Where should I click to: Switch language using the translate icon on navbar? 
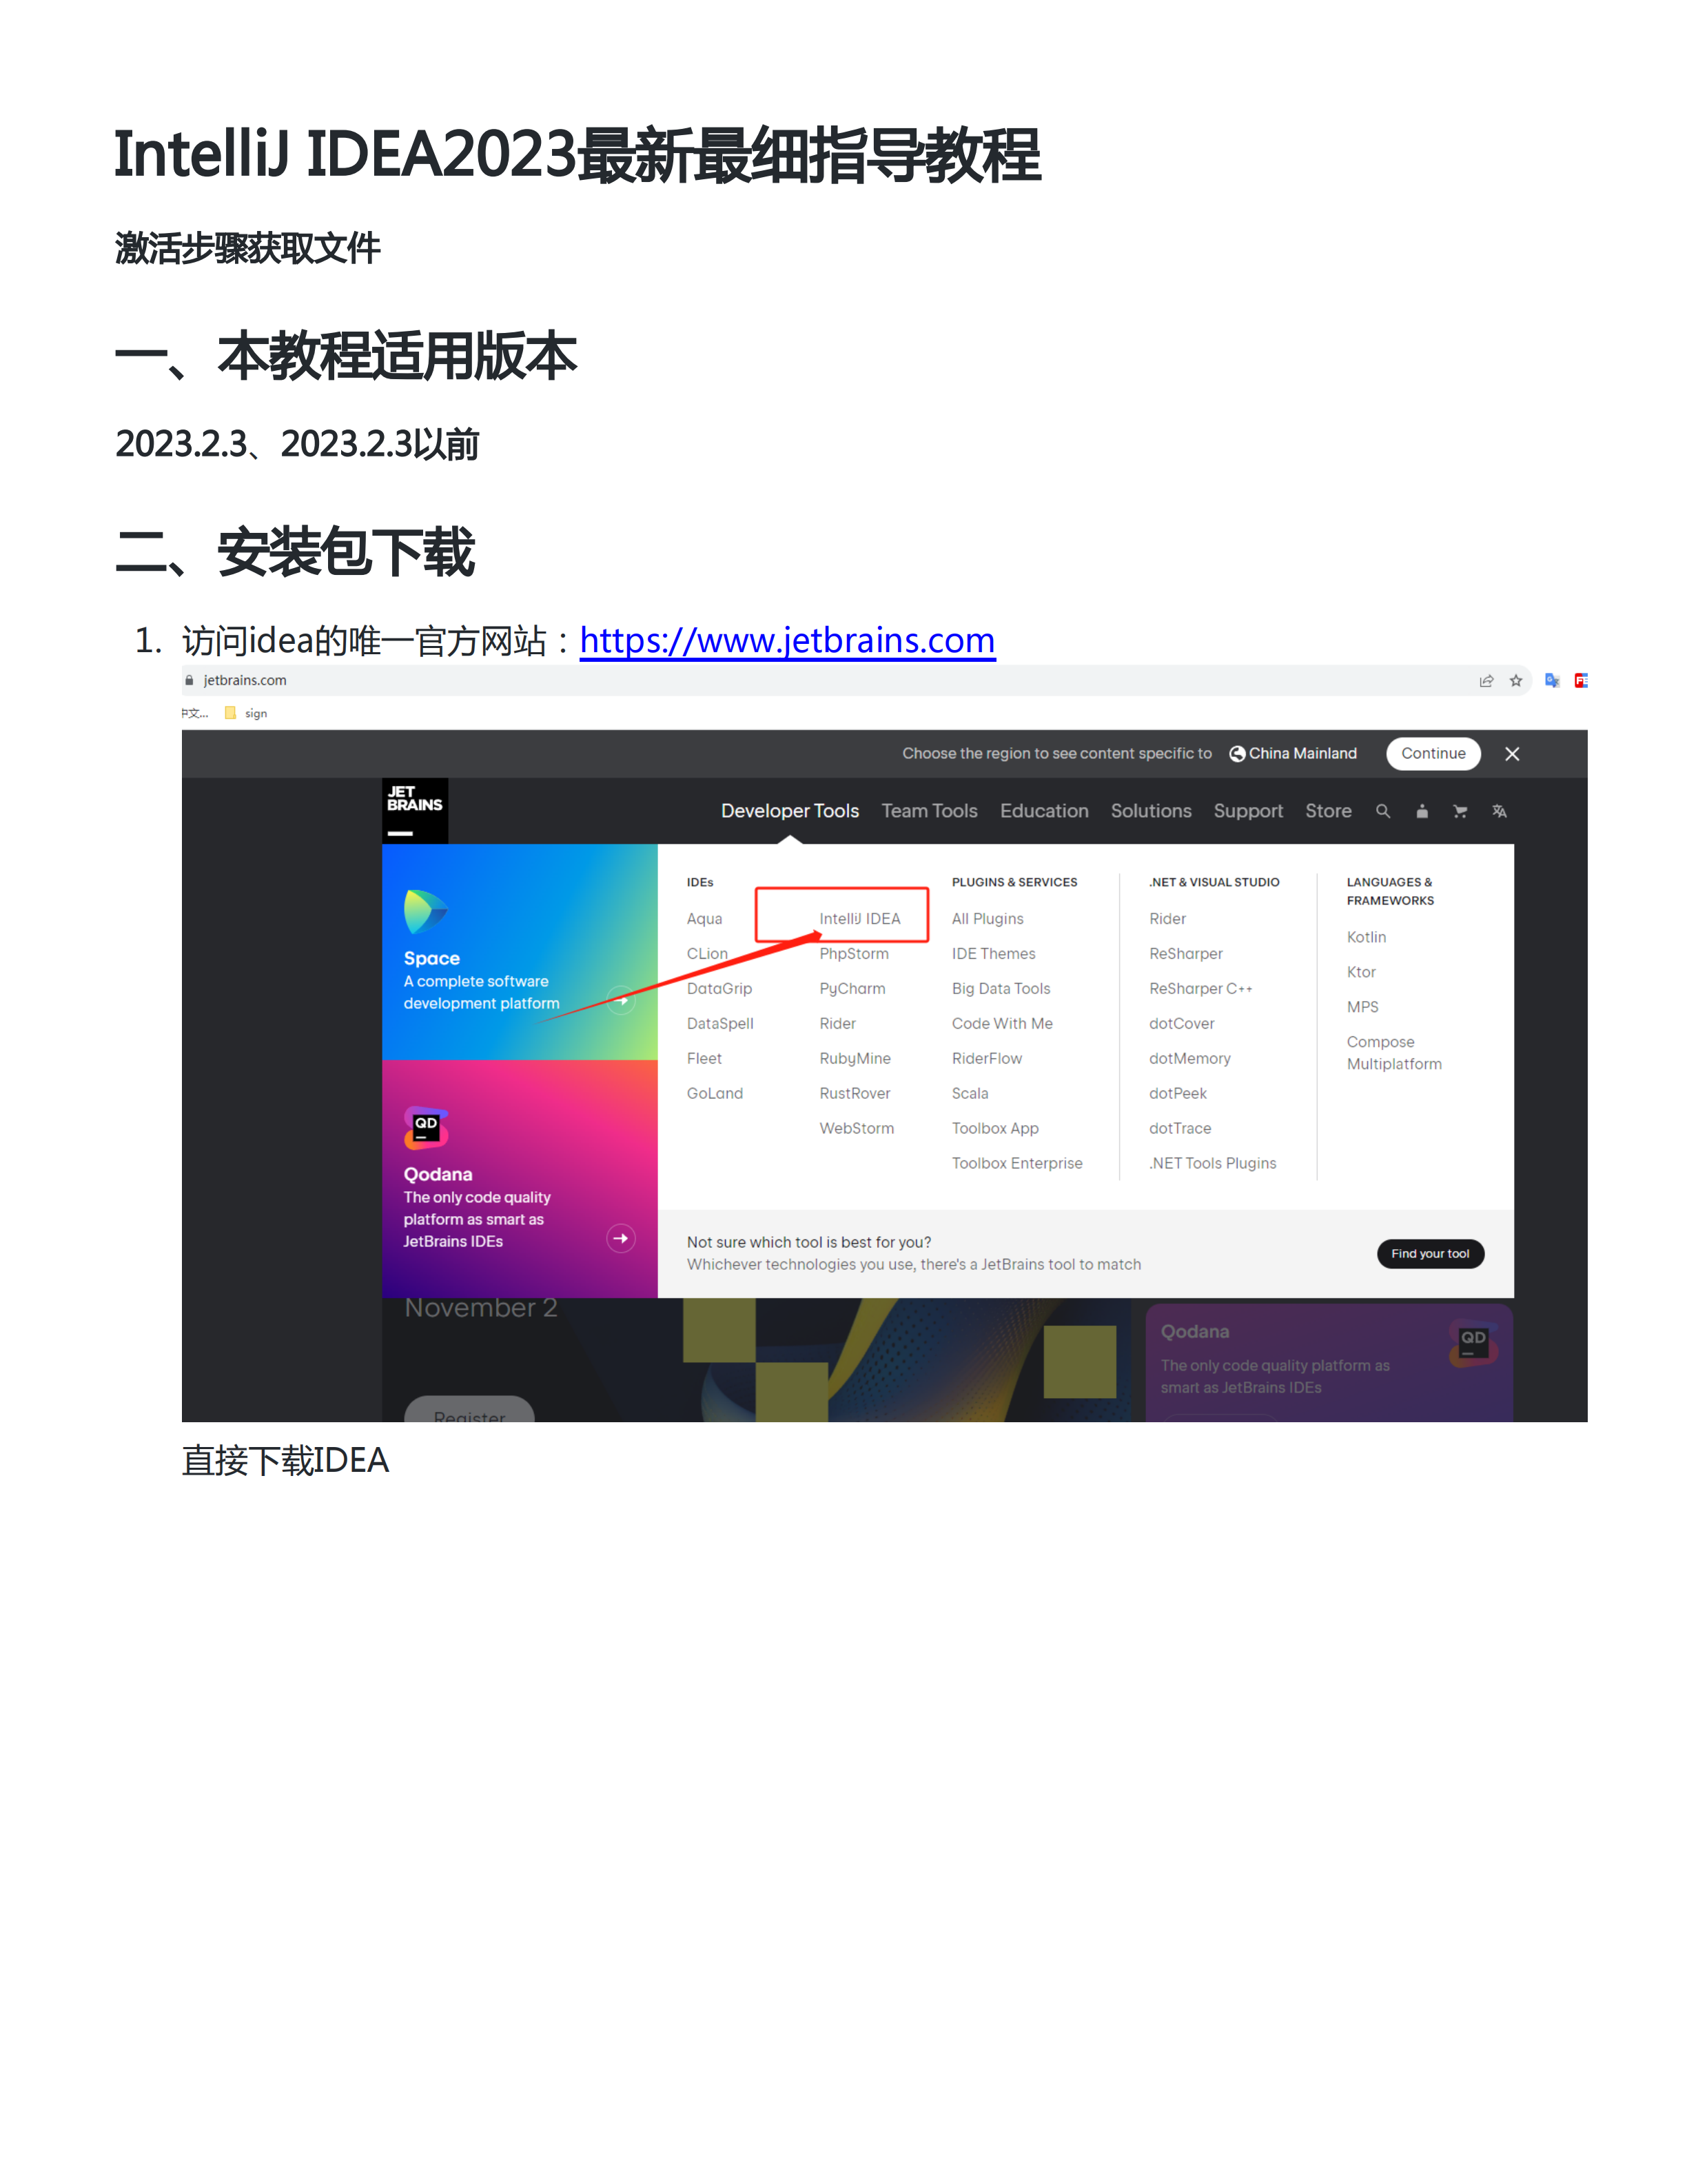click(1499, 811)
